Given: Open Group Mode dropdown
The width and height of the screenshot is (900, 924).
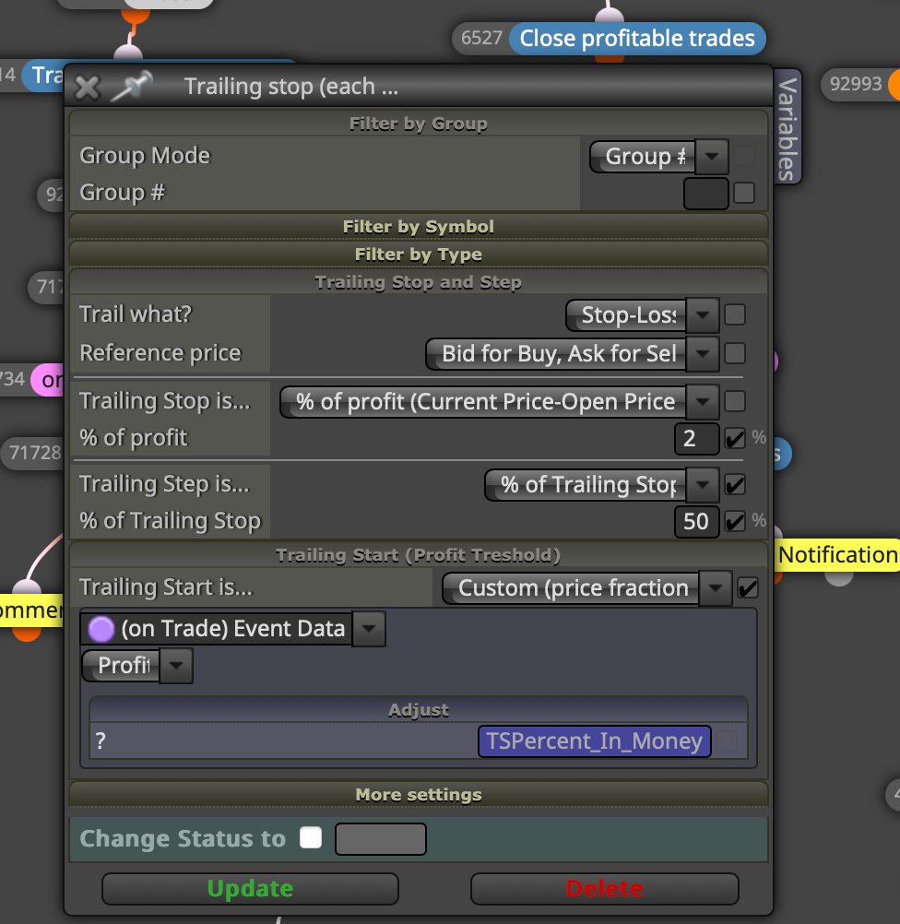Looking at the screenshot, I should (659, 156).
